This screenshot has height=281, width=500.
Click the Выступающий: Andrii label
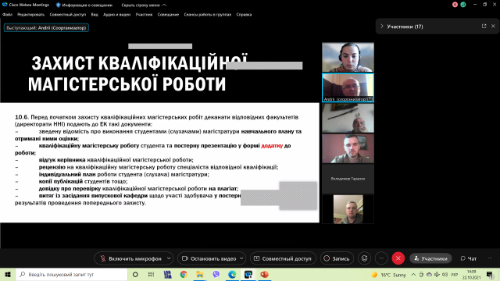(46, 28)
